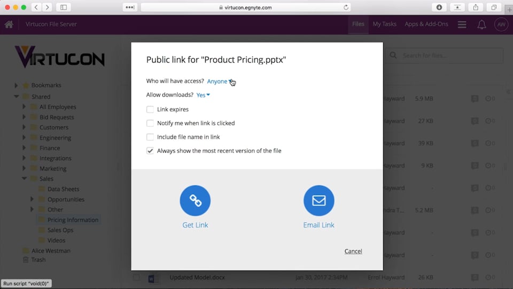Open the notifications bell icon
Image resolution: width=513 pixels, height=289 pixels.
coord(481,25)
